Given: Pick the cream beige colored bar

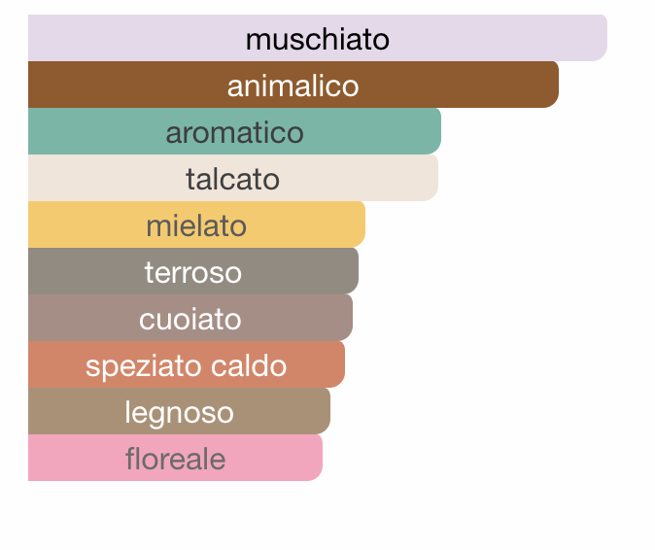Looking at the screenshot, I should coord(233,178).
